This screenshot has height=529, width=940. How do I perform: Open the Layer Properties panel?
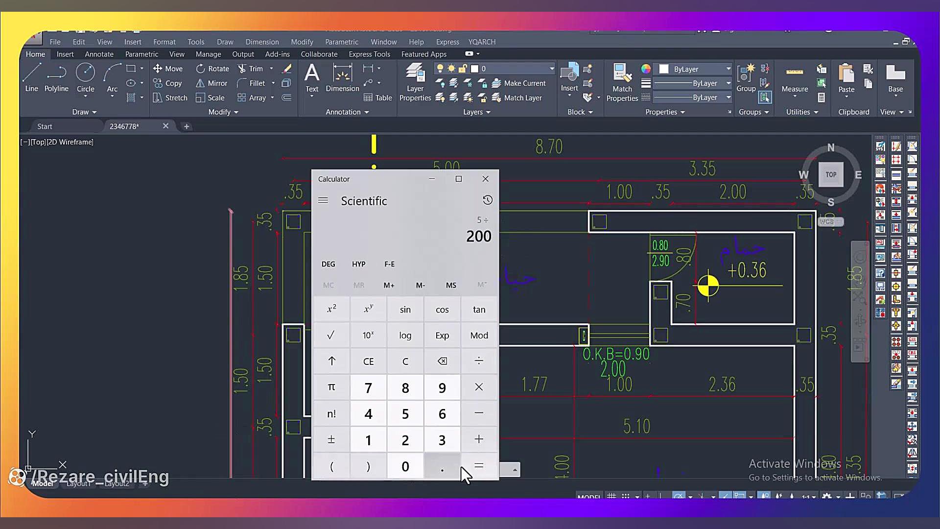415,81
